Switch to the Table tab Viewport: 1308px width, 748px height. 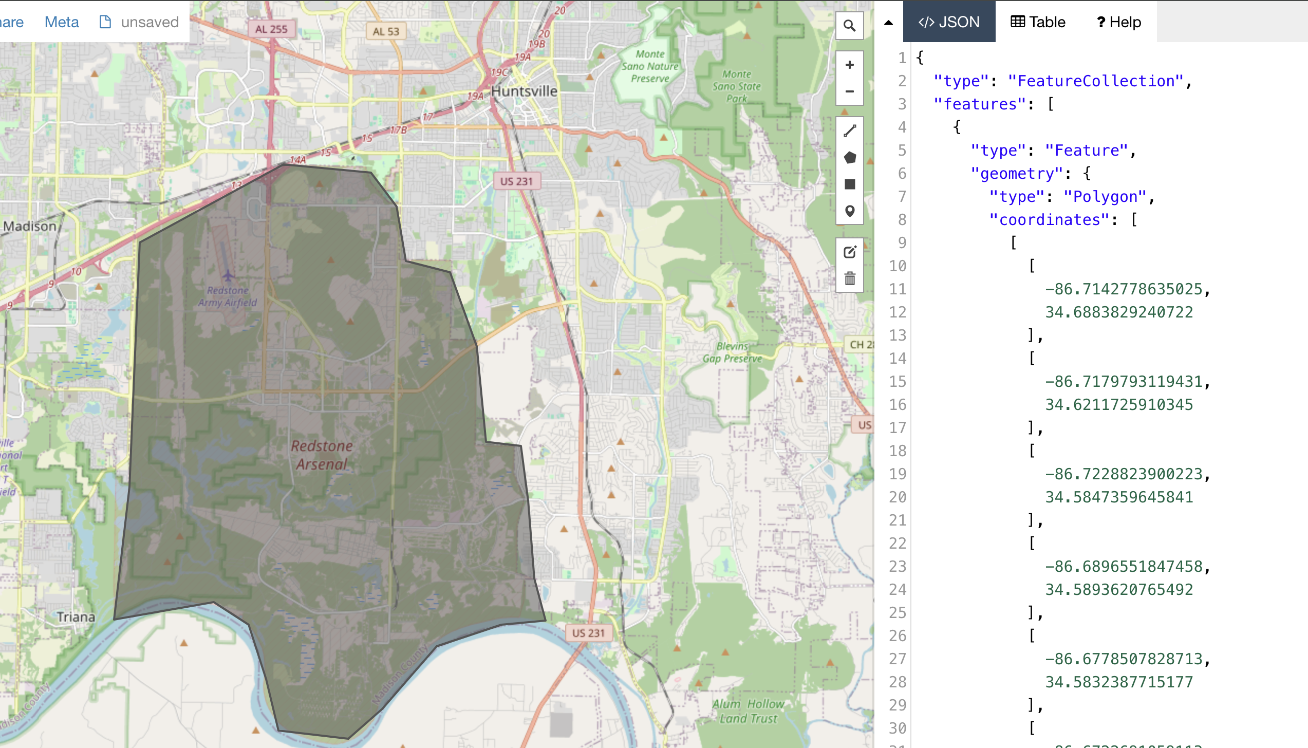point(1036,22)
